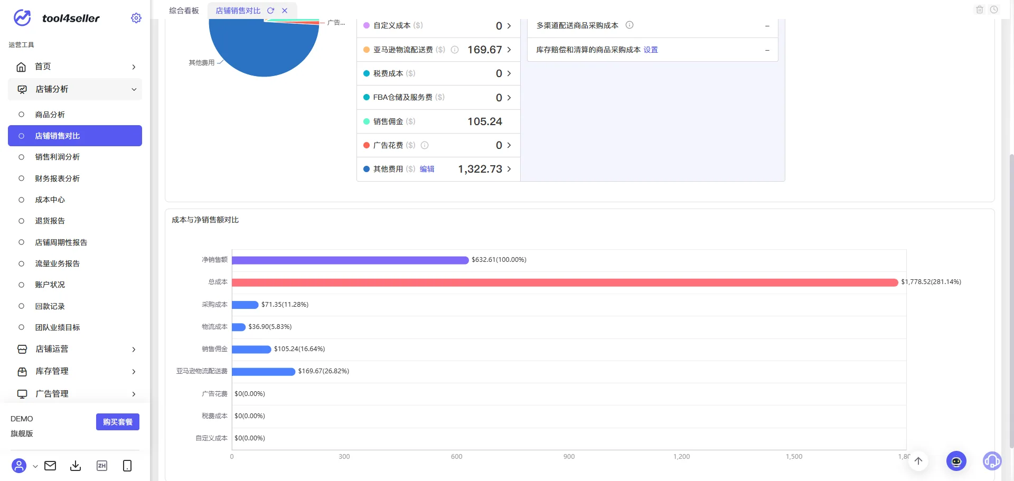Image resolution: width=1014 pixels, height=481 pixels.
Task: Collapse the 店铺分析 menu chevron
Action: [x=134, y=90]
